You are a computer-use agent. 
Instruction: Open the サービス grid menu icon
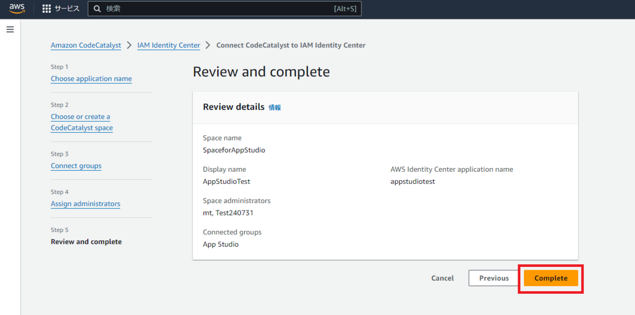[x=47, y=8]
